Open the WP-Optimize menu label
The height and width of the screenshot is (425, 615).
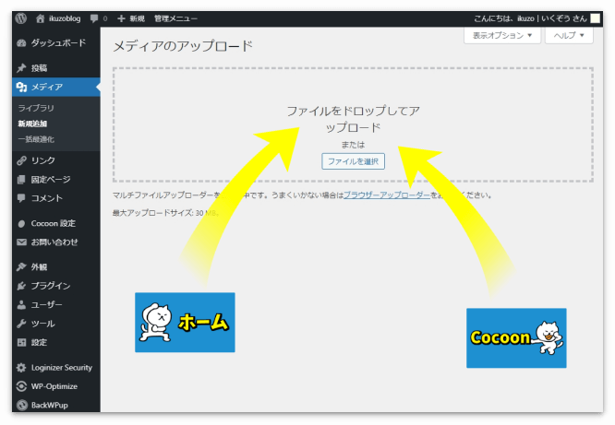54,386
